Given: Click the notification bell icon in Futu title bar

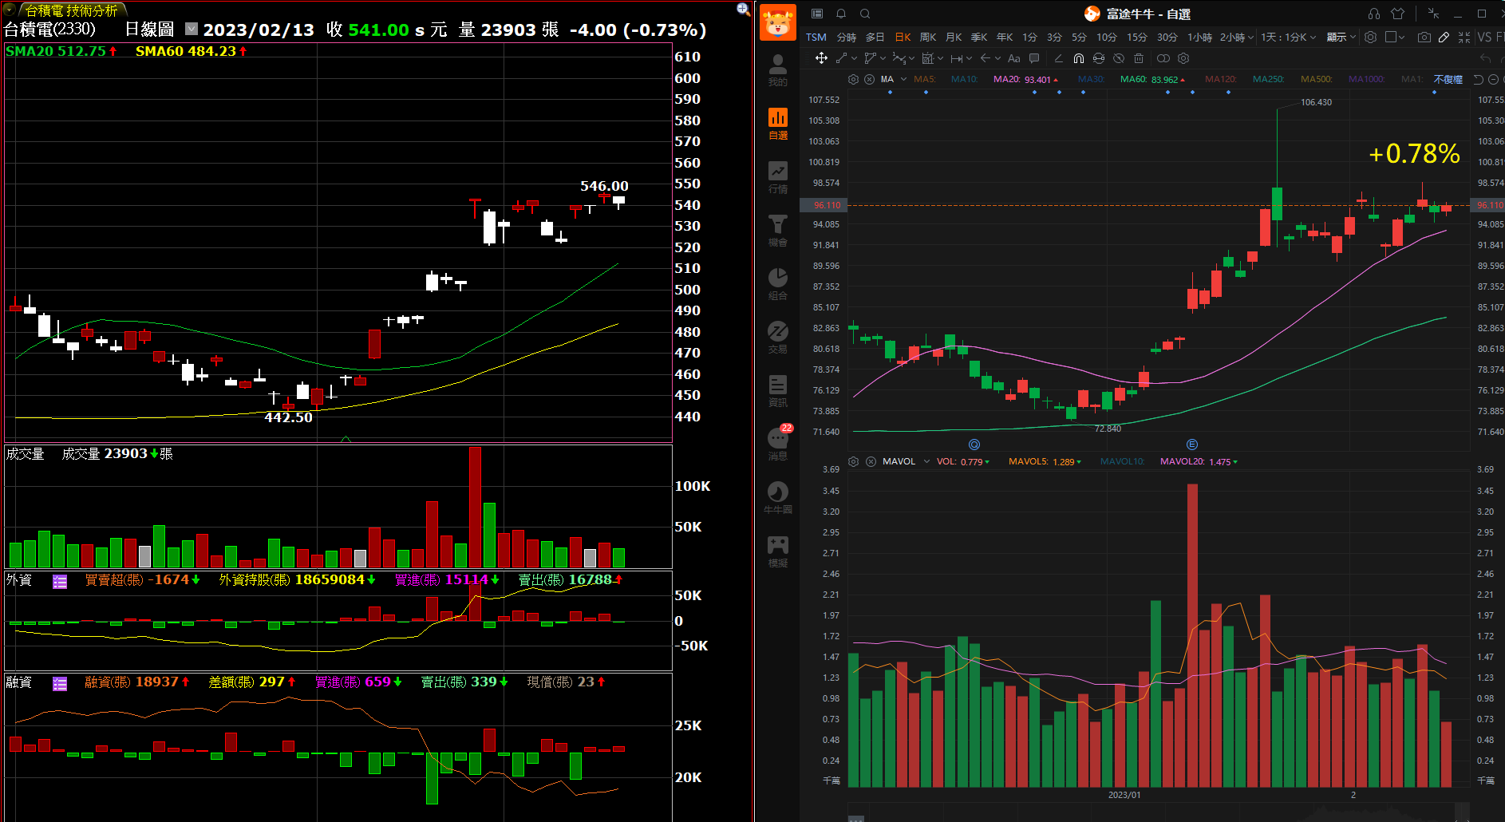Looking at the screenshot, I should click(841, 14).
